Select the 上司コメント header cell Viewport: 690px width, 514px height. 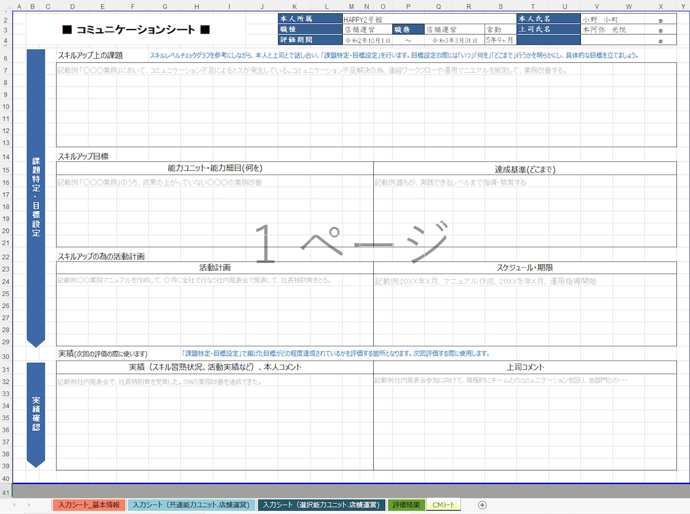pos(525,367)
